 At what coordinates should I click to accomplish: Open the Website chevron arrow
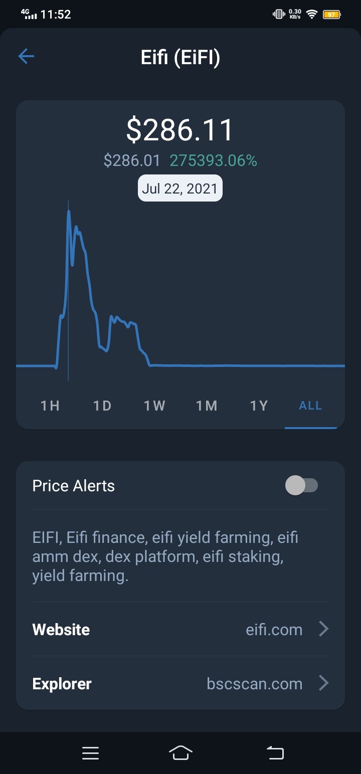coord(324,629)
